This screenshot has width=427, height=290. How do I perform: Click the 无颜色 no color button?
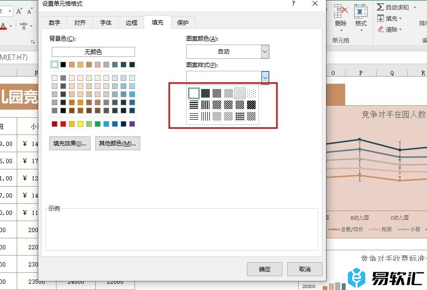pyautogui.click(x=93, y=52)
